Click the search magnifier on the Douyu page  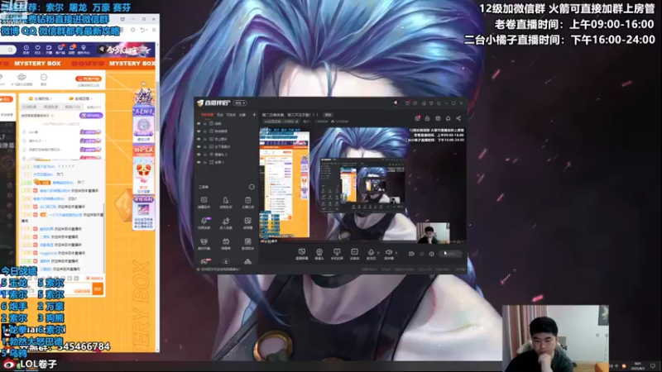pyautogui.click(x=10, y=50)
